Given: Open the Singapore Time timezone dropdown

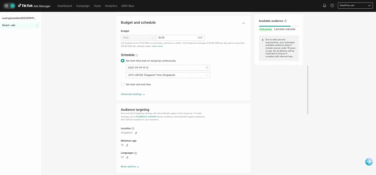Looking at the screenshot, I should (x=168, y=75).
